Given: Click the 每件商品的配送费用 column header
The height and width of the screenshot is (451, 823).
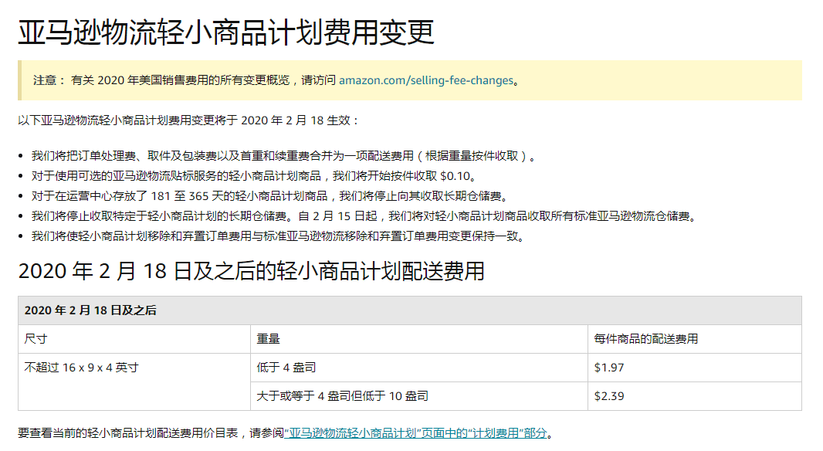Looking at the screenshot, I should coord(694,339).
